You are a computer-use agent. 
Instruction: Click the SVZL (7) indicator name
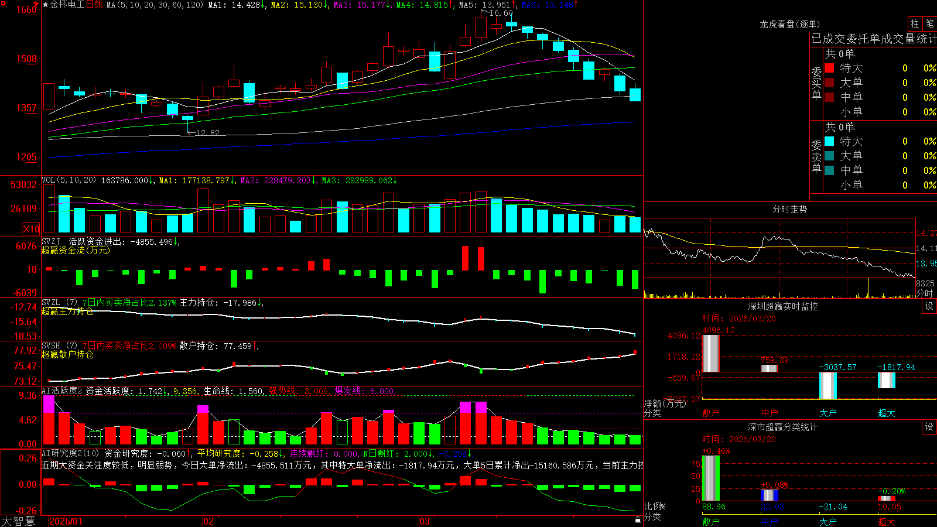coord(59,303)
